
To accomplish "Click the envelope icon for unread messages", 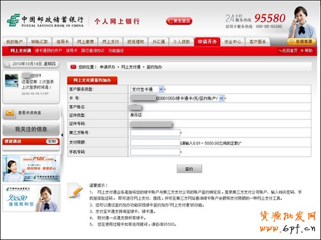I will point(10,113).
